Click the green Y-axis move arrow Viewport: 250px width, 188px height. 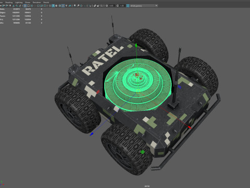pos(136,45)
